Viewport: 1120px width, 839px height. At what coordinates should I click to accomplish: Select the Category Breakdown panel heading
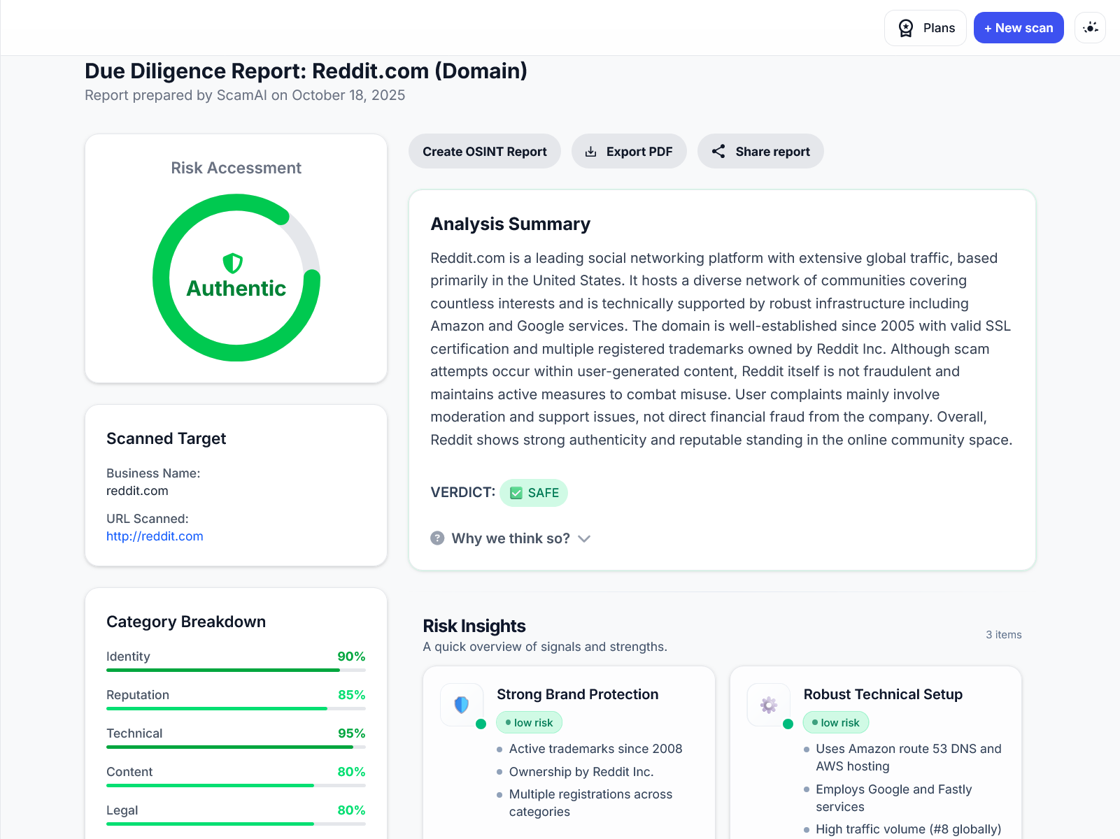pos(186,622)
